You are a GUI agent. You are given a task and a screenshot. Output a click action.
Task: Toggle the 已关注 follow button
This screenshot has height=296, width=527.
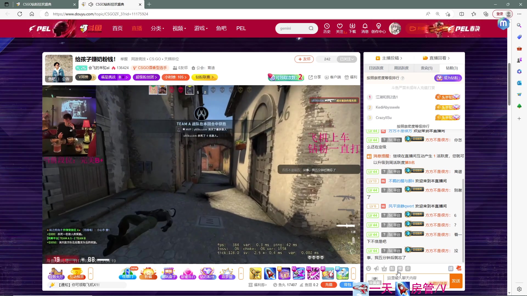click(347, 59)
